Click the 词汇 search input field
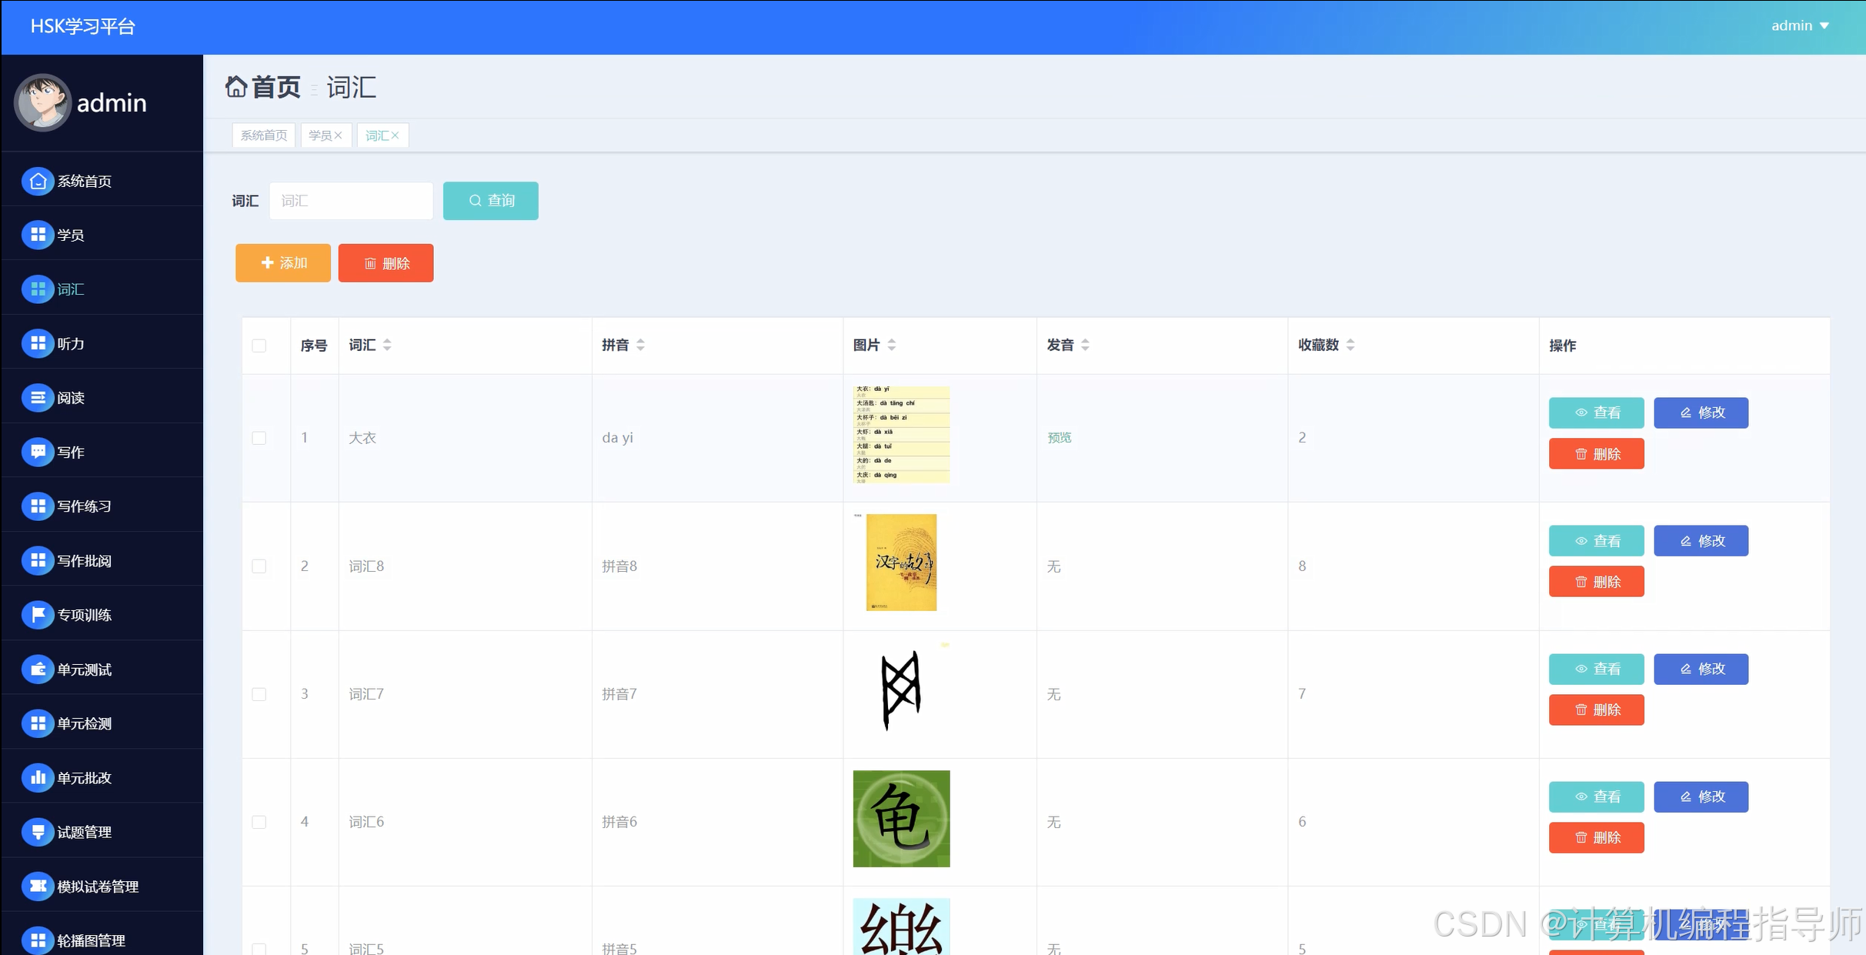1866x955 pixels. (351, 201)
